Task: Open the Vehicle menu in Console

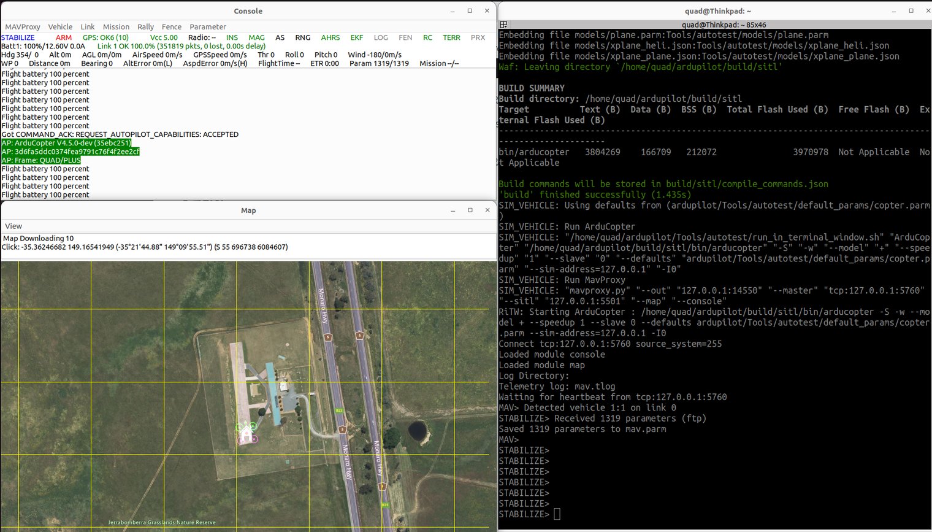Action: [x=60, y=27]
